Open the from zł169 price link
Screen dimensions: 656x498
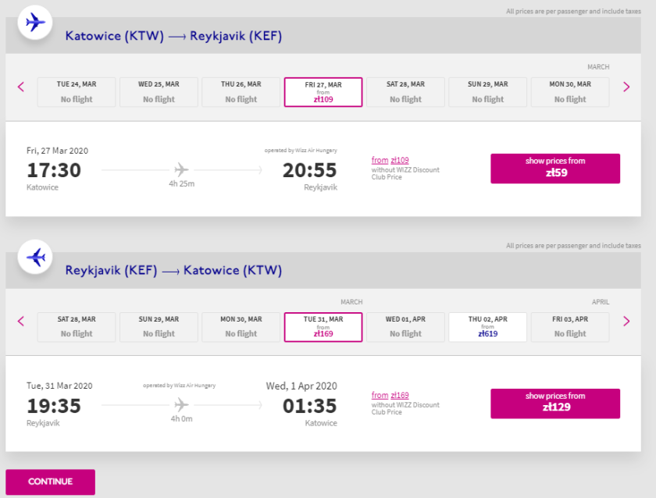pos(390,396)
